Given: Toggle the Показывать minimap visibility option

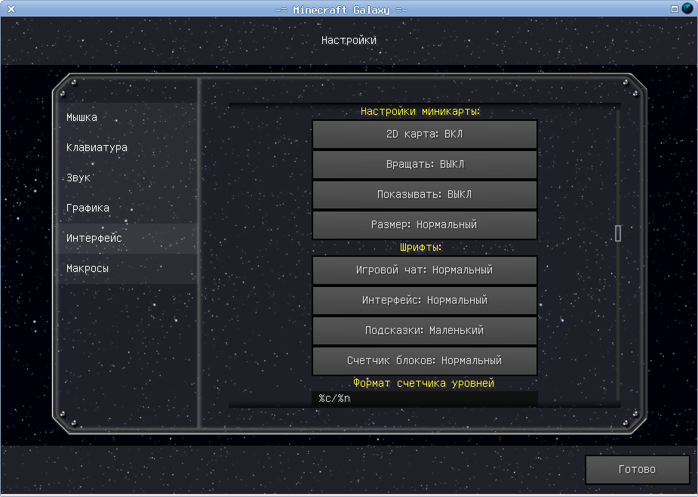Looking at the screenshot, I should [x=424, y=195].
